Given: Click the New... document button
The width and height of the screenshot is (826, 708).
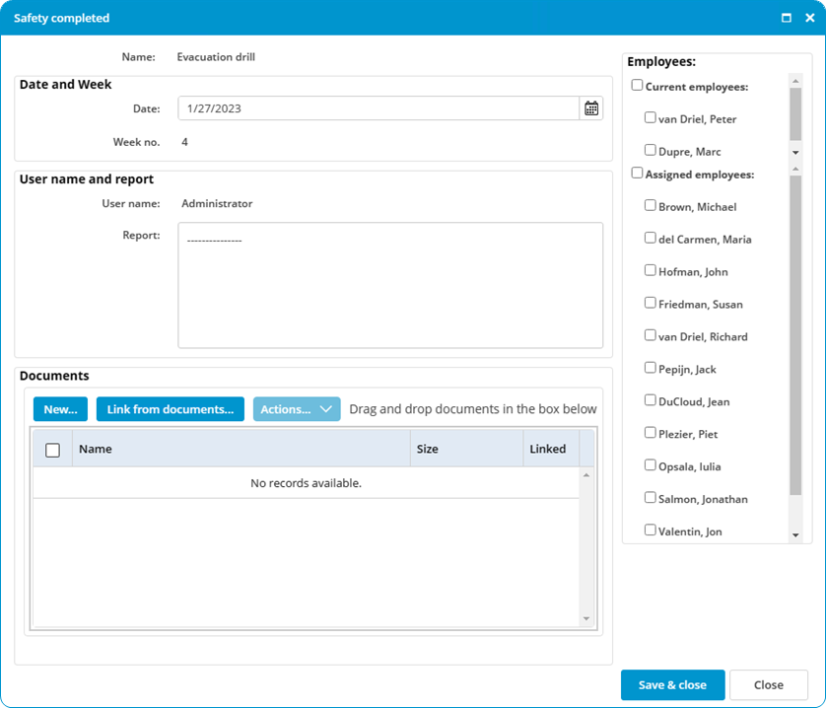Looking at the screenshot, I should [x=60, y=409].
